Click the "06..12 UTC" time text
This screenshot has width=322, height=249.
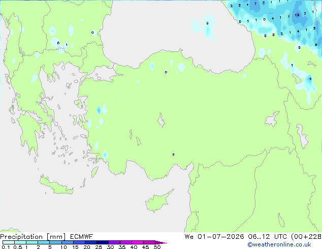tap(267, 237)
